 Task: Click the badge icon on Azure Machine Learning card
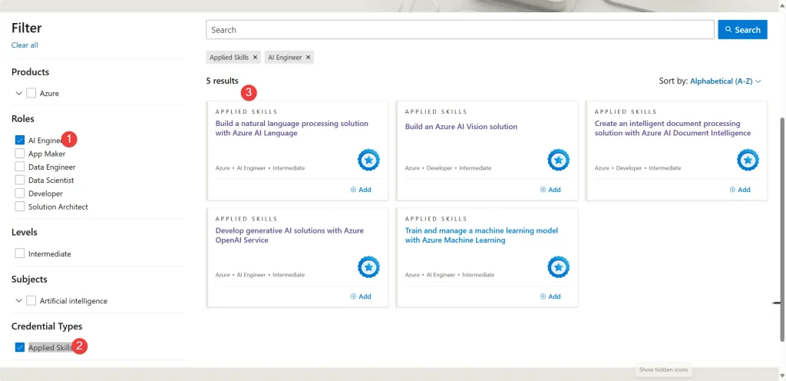tap(558, 267)
